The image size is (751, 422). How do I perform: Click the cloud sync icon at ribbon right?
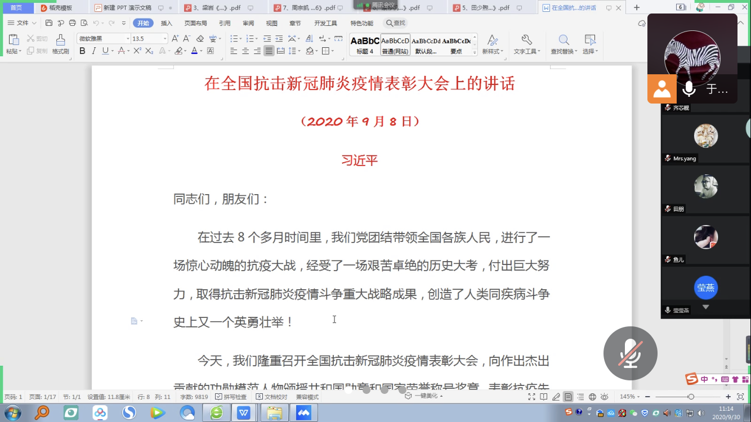click(x=642, y=23)
